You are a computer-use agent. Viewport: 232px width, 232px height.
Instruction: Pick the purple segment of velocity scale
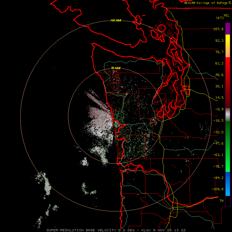228,29
